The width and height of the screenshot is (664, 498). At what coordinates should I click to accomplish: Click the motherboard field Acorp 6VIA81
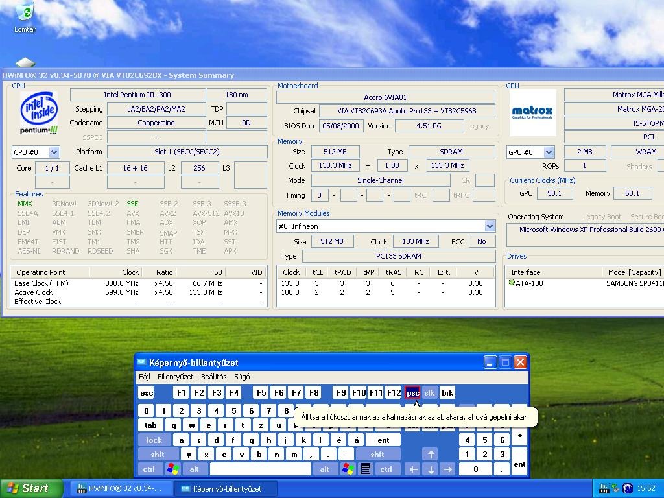click(x=385, y=97)
